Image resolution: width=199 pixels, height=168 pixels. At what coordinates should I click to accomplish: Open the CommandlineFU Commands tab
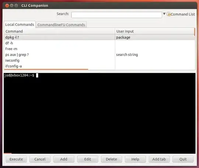[61, 25]
